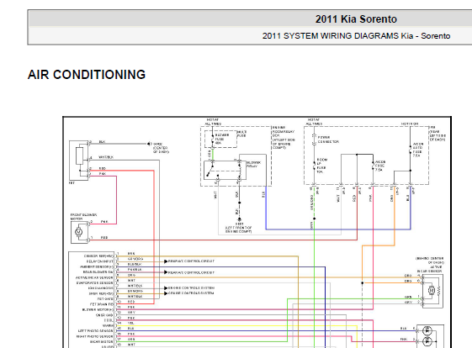Click the 'HOT IN ON' label
Screen dimensions: 472x348
410,124
